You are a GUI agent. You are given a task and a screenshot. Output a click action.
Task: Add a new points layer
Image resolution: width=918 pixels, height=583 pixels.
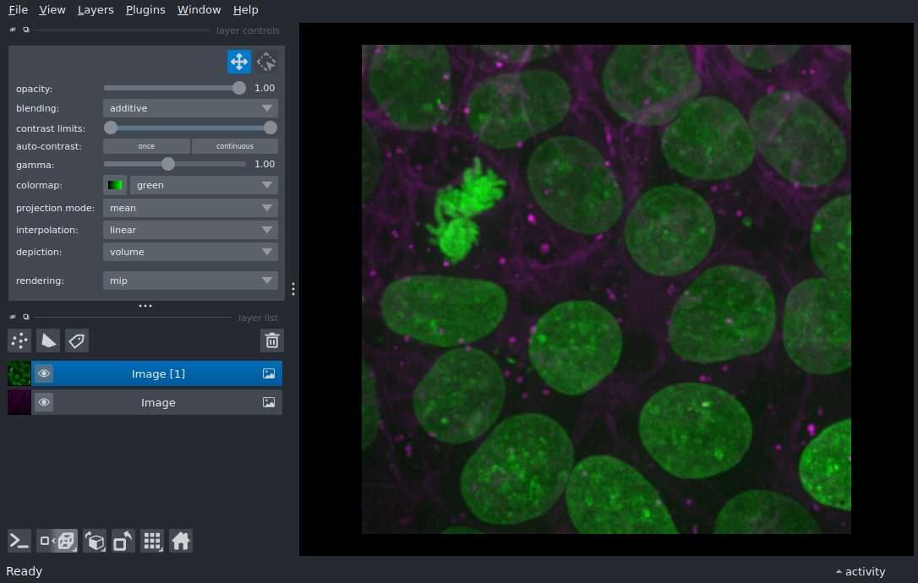tap(19, 341)
